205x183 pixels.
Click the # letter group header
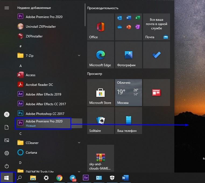coord(20,46)
